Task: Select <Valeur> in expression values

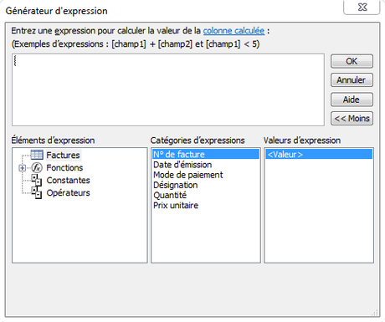Action: [319, 154]
